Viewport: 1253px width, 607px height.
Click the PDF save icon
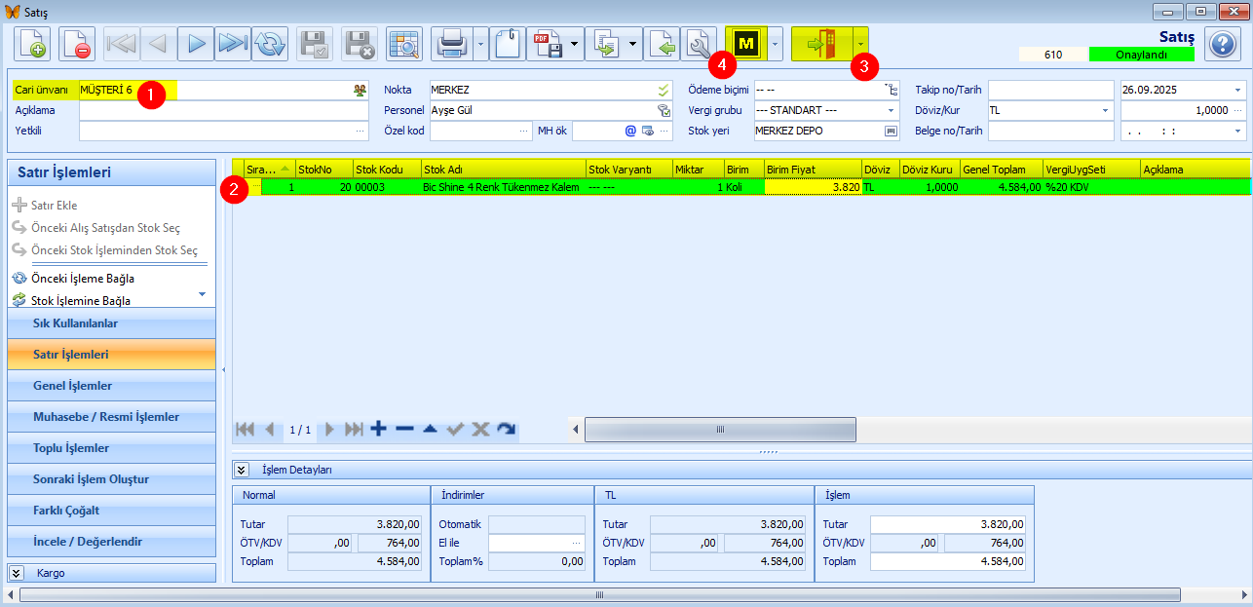[x=546, y=45]
